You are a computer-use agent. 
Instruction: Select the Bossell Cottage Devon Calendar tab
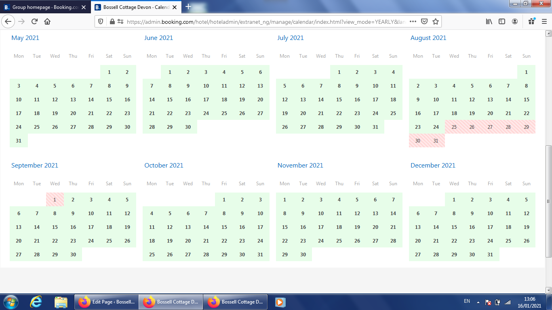tap(135, 7)
